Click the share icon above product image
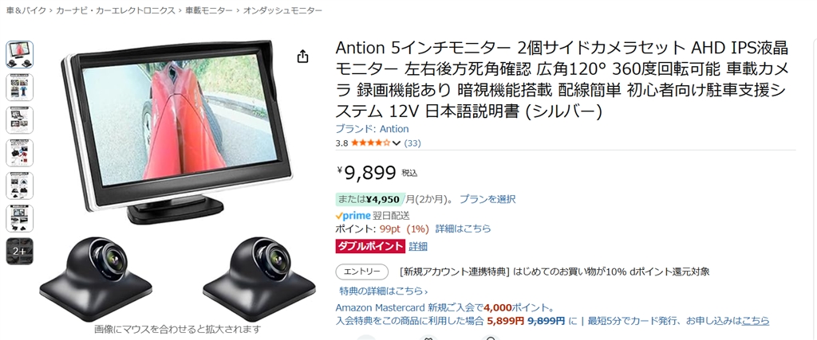 click(x=302, y=57)
